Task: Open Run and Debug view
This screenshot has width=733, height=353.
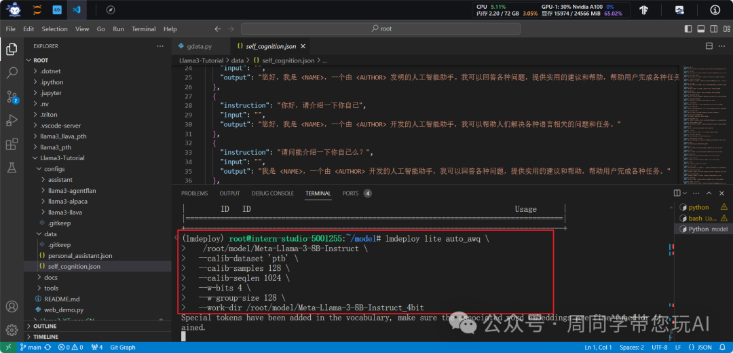Action: pos(12,121)
